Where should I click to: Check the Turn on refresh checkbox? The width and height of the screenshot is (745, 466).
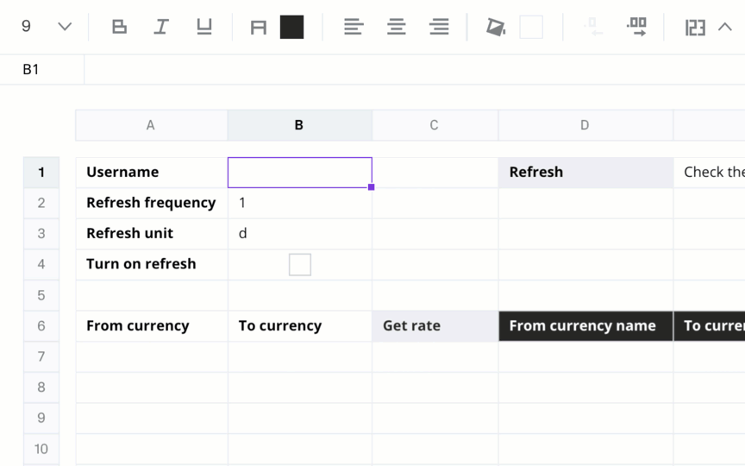click(300, 264)
